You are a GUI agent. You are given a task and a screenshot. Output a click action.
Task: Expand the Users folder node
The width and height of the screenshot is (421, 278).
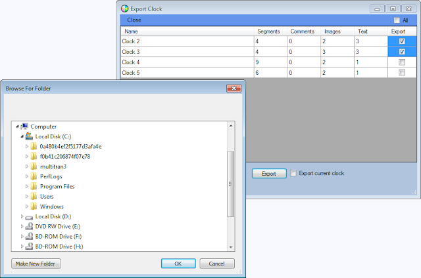click(x=27, y=197)
